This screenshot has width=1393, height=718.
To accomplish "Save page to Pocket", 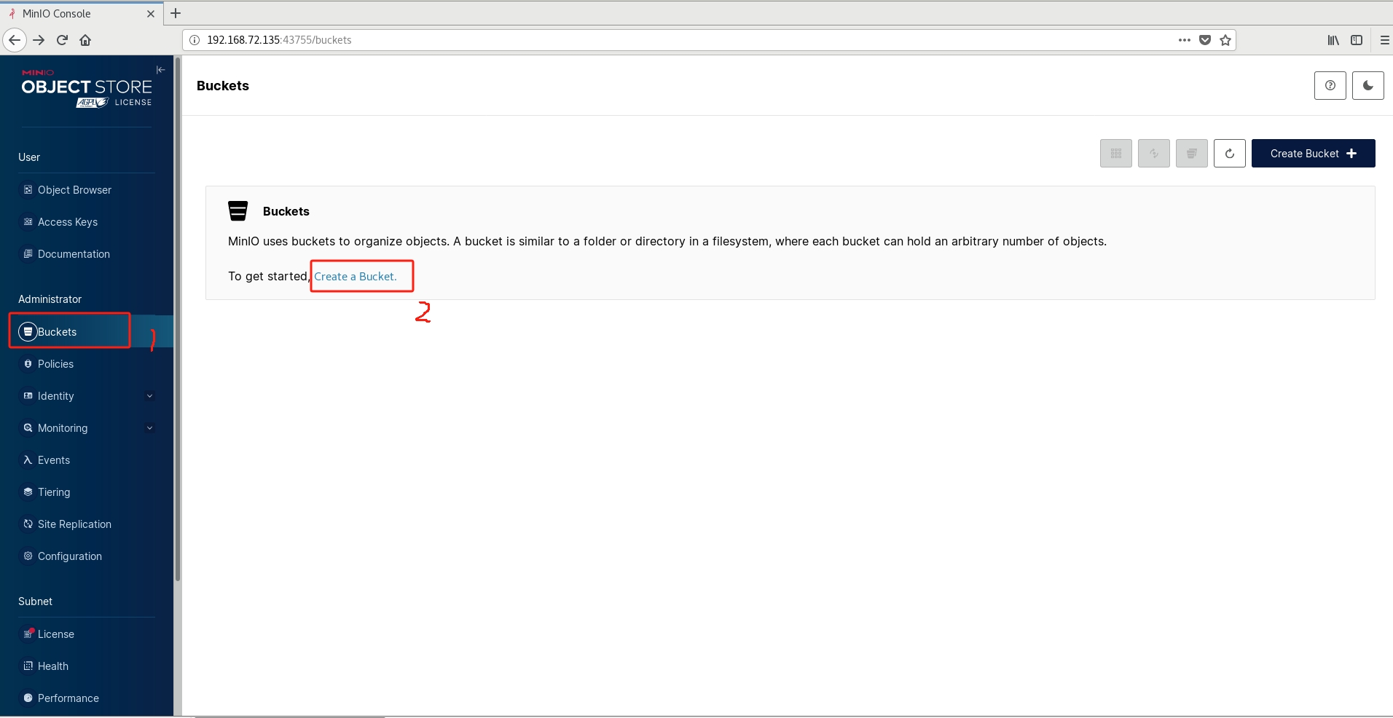I will [x=1205, y=40].
